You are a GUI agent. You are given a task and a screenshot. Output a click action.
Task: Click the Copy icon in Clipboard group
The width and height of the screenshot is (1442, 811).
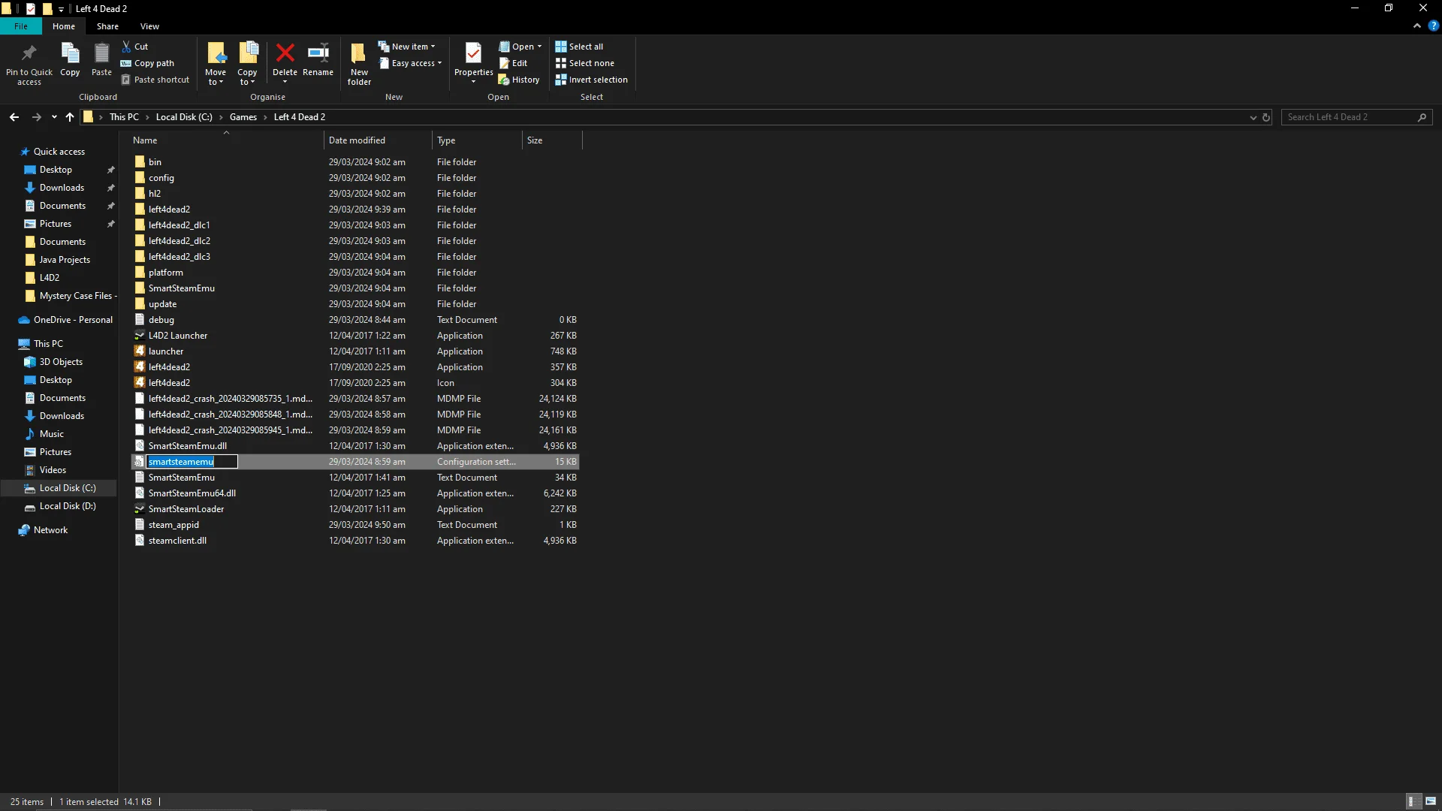pyautogui.click(x=70, y=54)
